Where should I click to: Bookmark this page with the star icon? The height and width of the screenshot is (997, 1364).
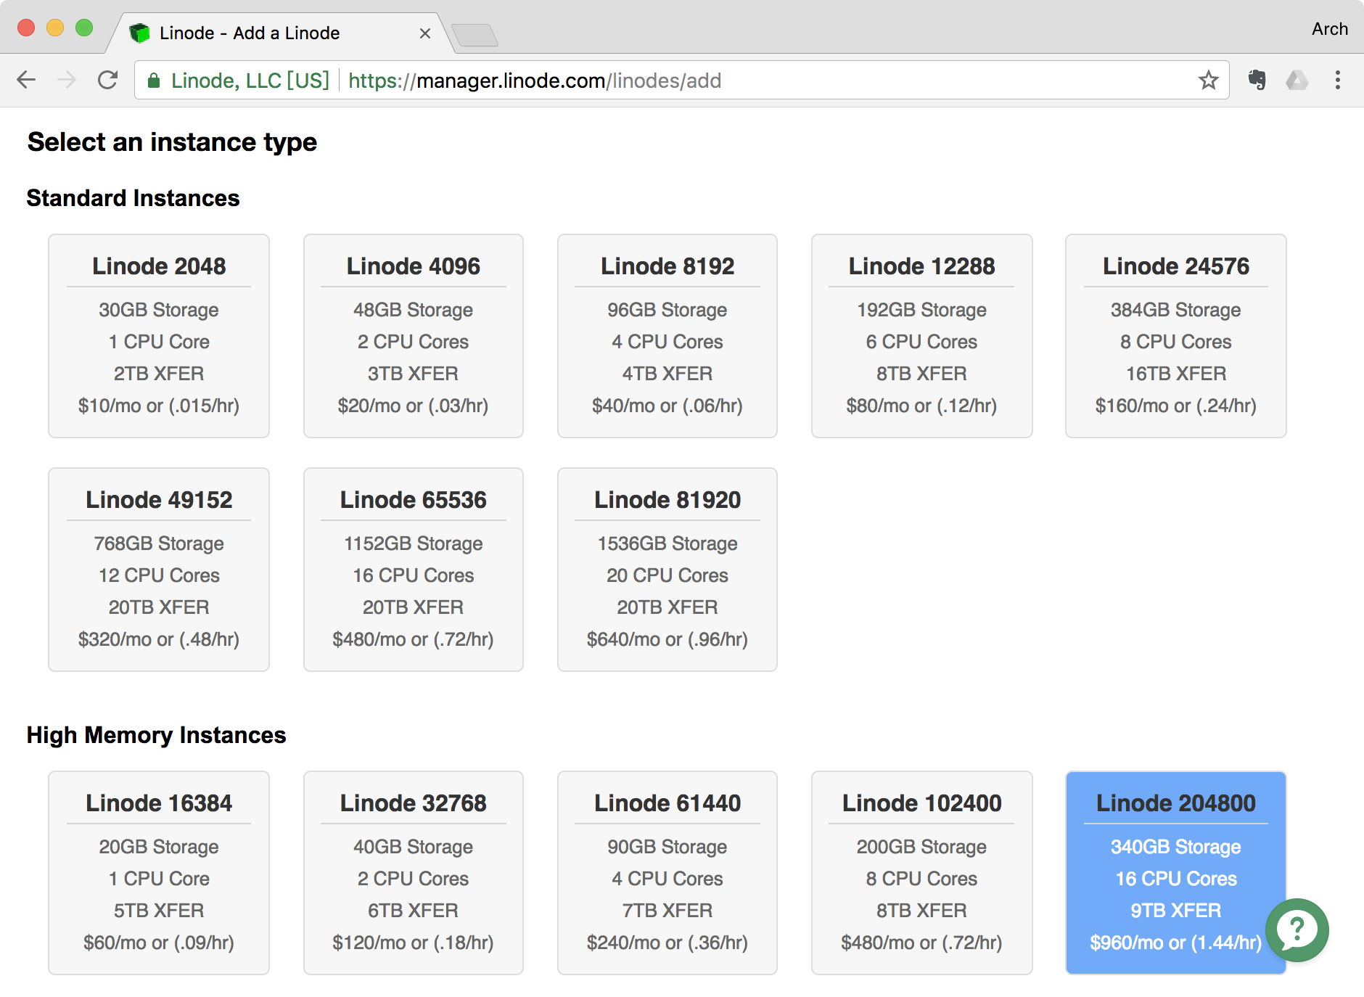click(1208, 80)
